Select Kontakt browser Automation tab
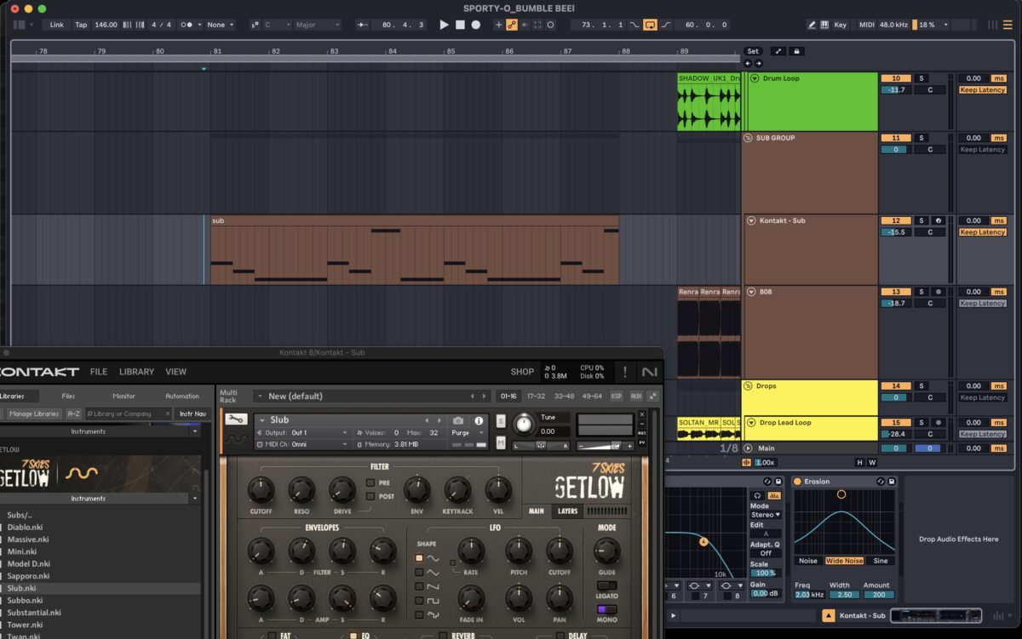This screenshot has width=1022, height=639. pyautogui.click(x=182, y=396)
